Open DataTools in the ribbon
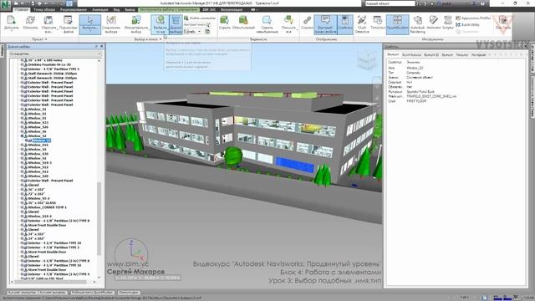535x301 pixels. (503, 23)
